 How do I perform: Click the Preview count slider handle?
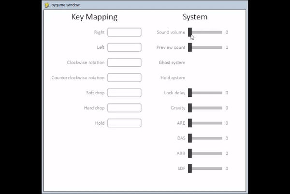pos(190,47)
